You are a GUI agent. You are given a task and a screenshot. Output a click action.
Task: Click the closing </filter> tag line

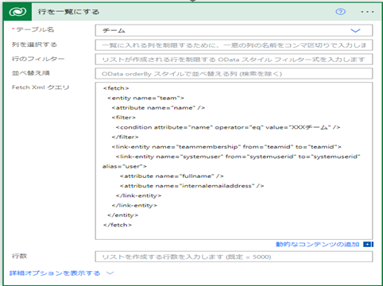[125, 137]
